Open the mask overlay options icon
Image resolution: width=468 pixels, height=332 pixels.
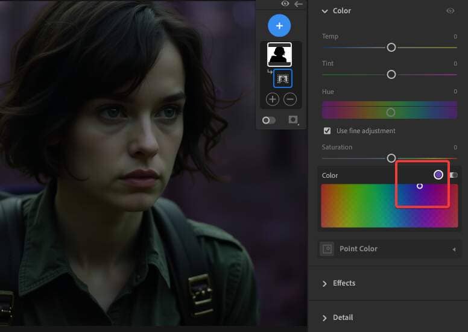click(x=293, y=120)
